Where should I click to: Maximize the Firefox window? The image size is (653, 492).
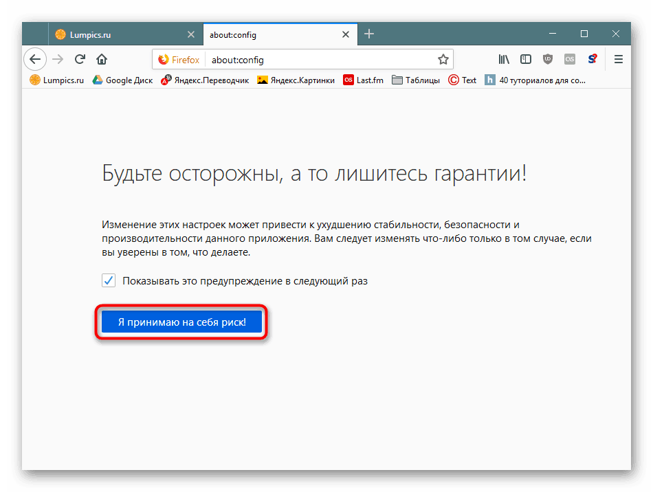pos(584,34)
